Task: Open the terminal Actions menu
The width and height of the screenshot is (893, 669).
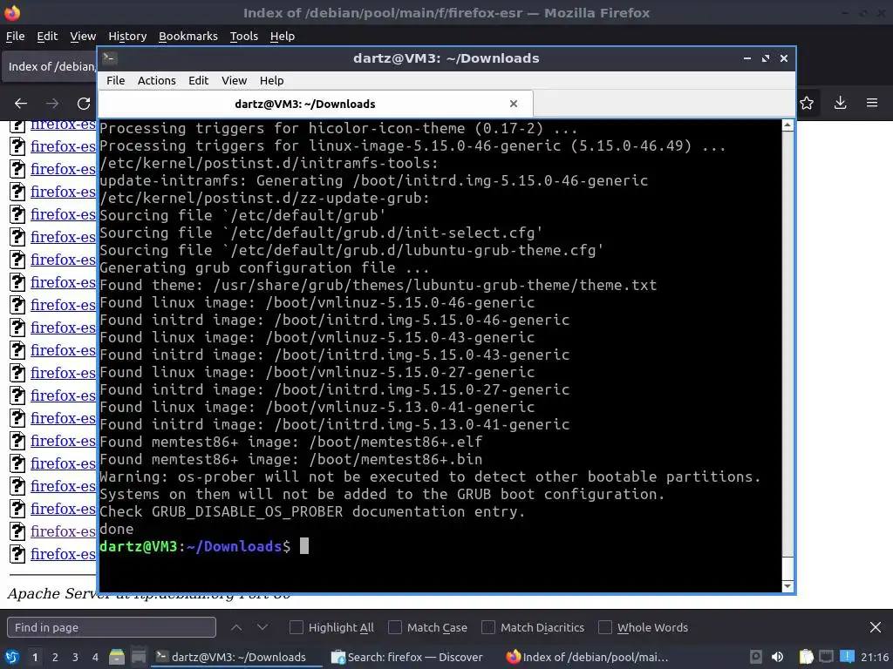Action: pos(157,80)
